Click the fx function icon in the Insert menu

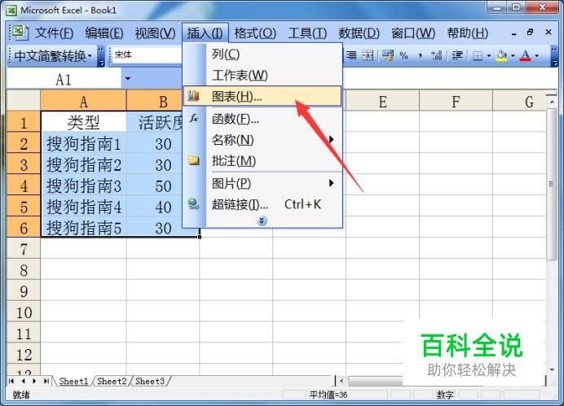coord(194,118)
